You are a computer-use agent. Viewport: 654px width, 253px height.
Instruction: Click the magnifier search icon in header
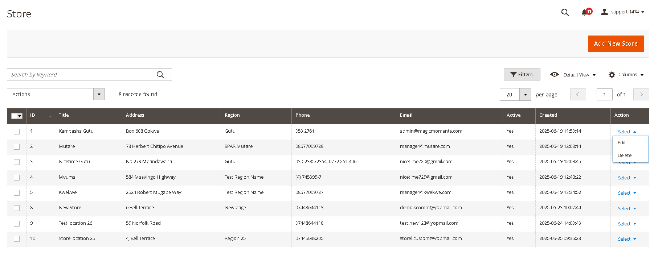pyautogui.click(x=565, y=12)
